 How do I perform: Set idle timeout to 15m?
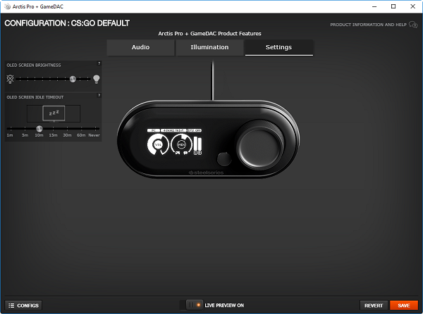coord(53,135)
